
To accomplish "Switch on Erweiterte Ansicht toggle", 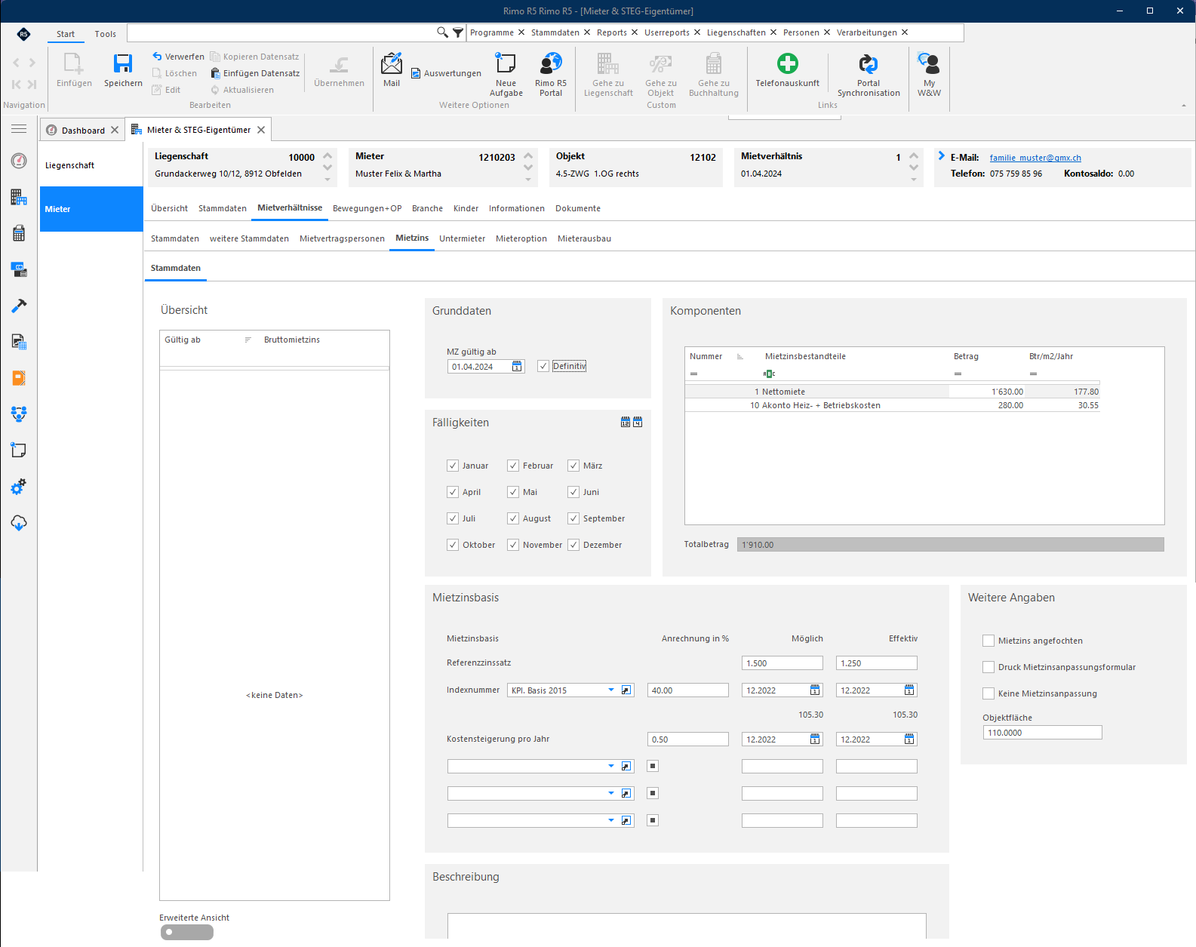I will [187, 932].
